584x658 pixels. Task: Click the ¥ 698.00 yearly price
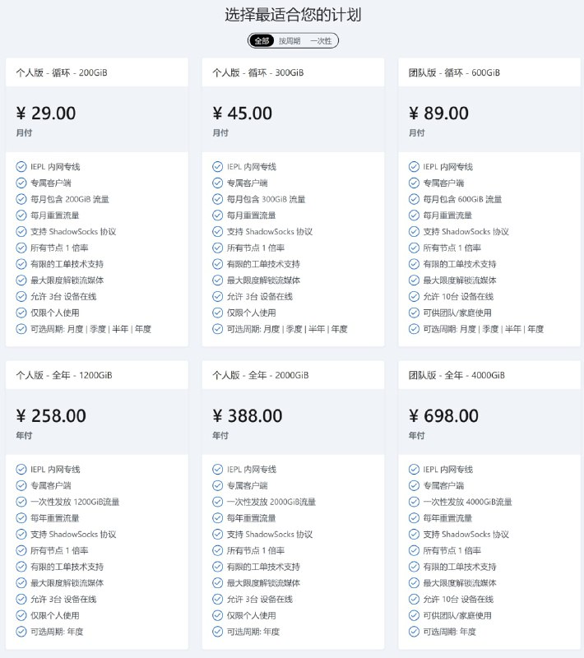click(444, 416)
